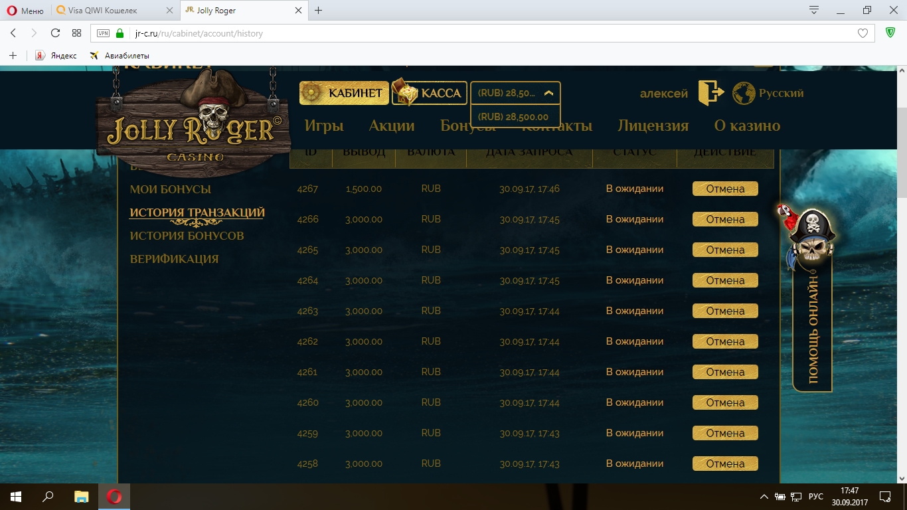The image size is (907, 510).
Task: Cancel withdrawal request 4264
Action: (x=725, y=280)
